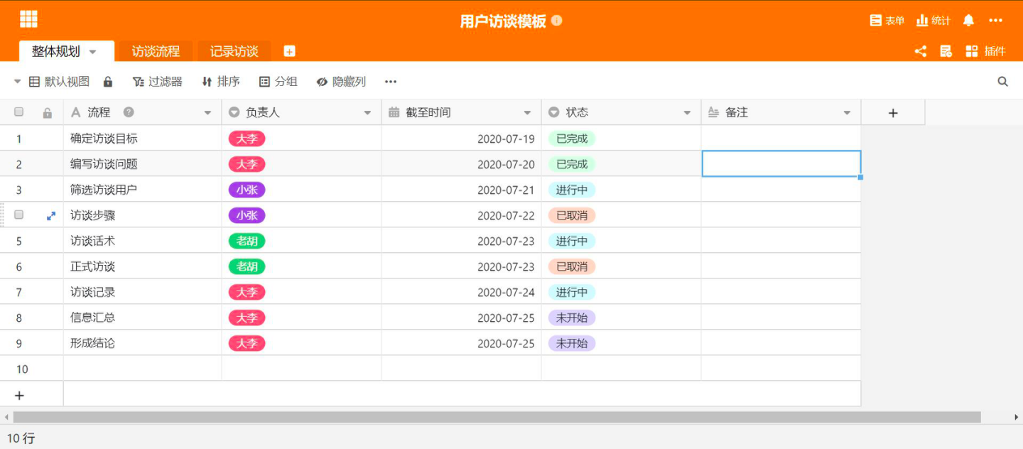Click the search magnifier icon
This screenshot has height=449, width=1023.
[1003, 82]
